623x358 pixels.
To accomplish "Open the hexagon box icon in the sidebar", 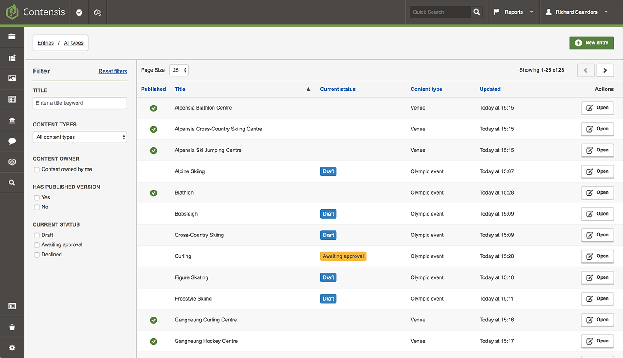I will click(12, 162).
